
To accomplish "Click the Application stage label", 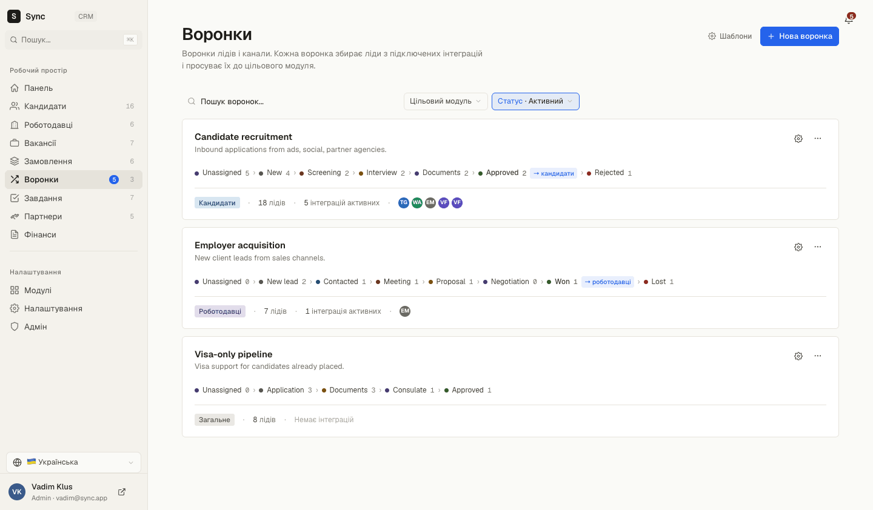I will pos(286,390).
